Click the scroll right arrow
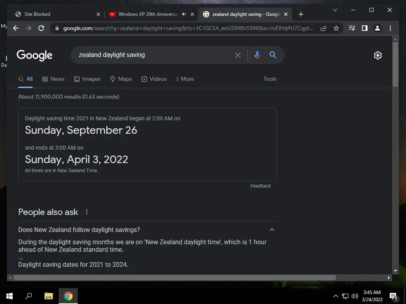The image size is (406, 304). point(389,277)
